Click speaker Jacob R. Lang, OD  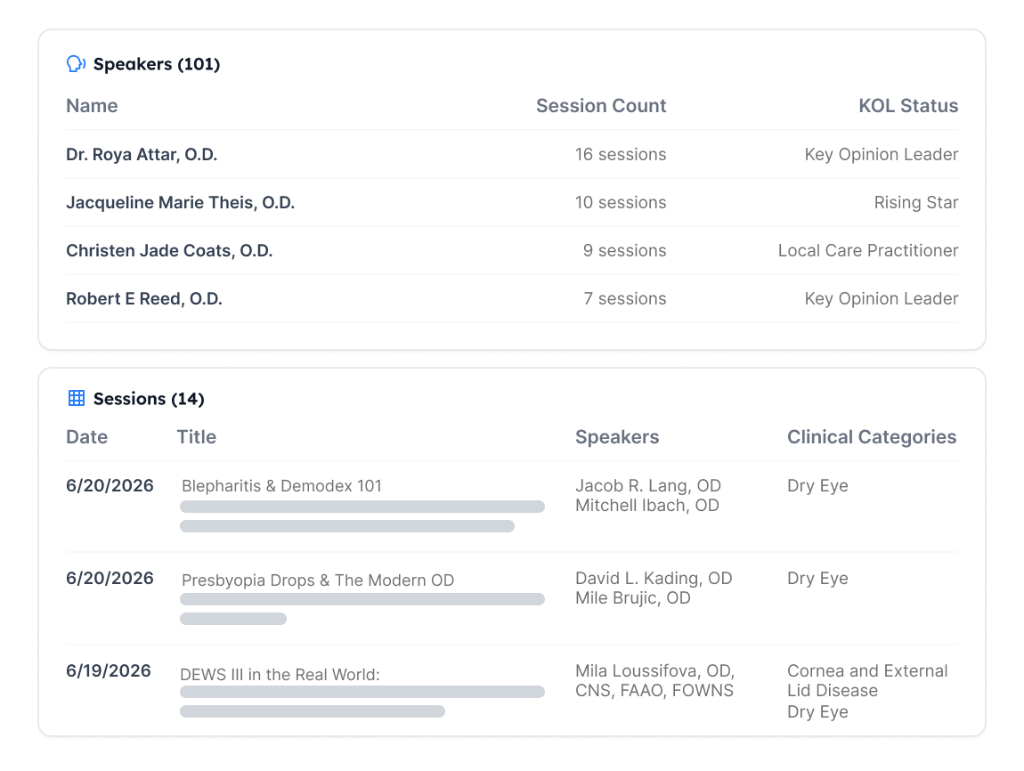coord(648,486)
